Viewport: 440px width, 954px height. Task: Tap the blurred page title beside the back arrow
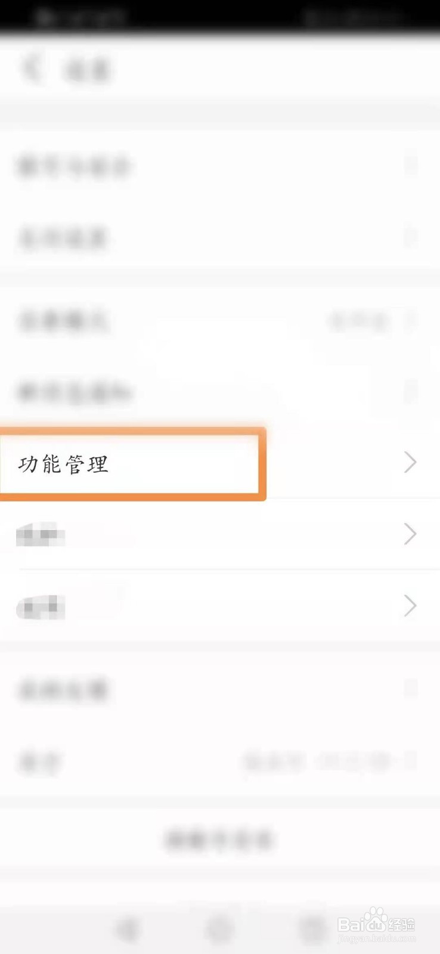(x=87, y=70)
